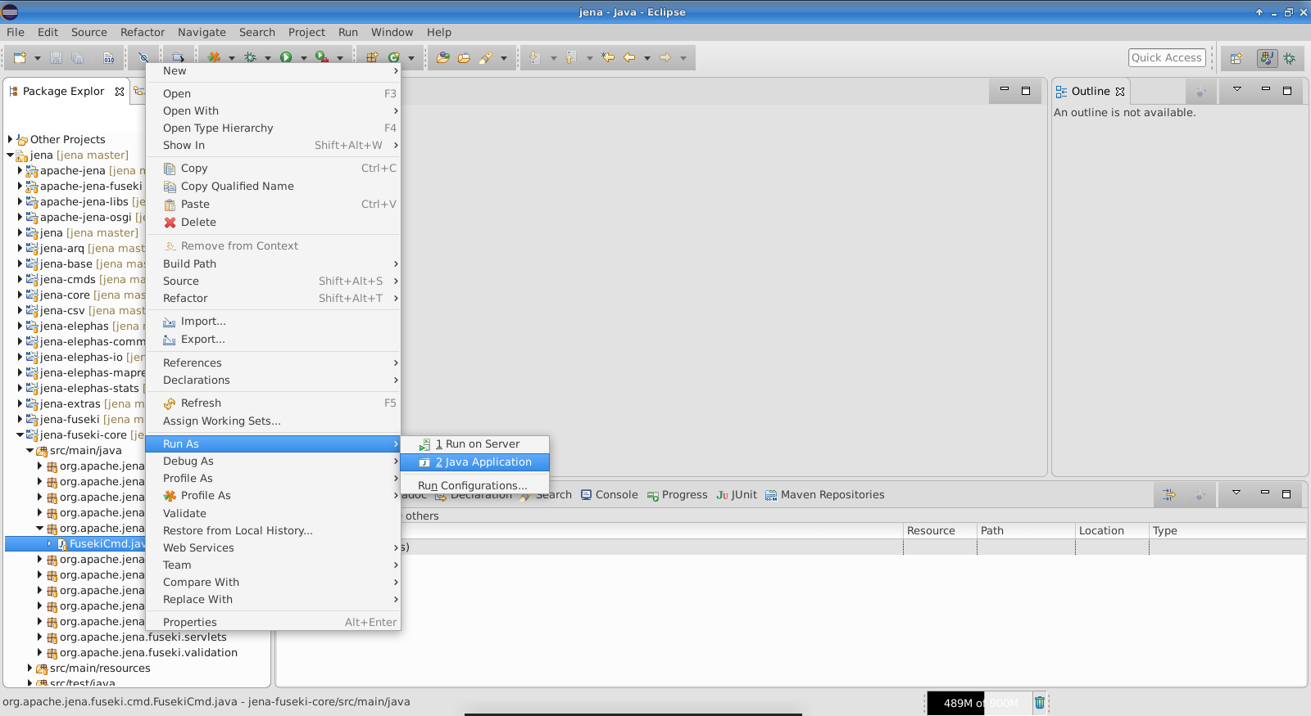This screenshot has width=1311, height=716.
Task: Click the Back navigation arrow icon
Action: coord(629,57)
